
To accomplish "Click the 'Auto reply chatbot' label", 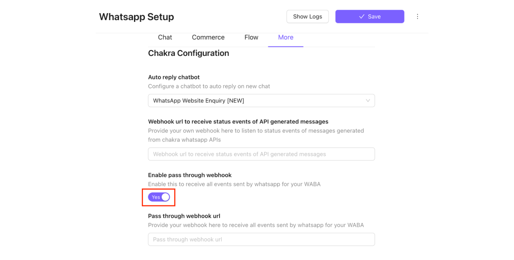I will (x=174, y=77).
